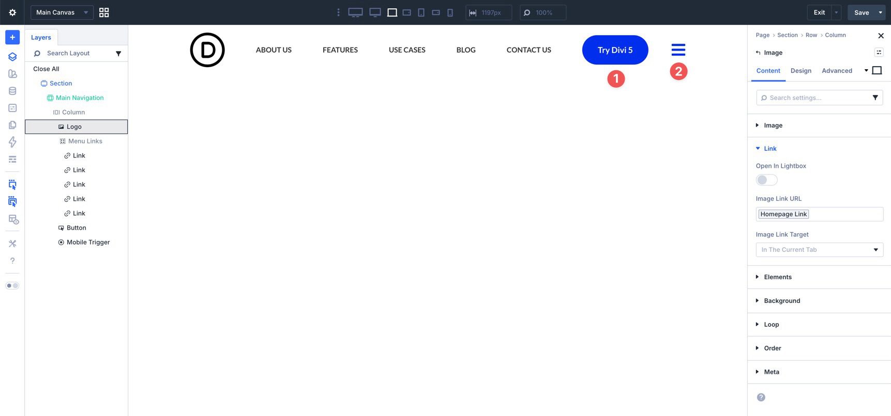
Task: Open the Save dropdown arrow
Action: coord(881,12)
